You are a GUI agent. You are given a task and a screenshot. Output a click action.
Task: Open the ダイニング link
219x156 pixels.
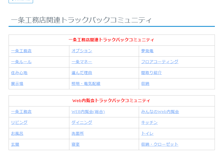pyautogui.click(x=82, y=123)
